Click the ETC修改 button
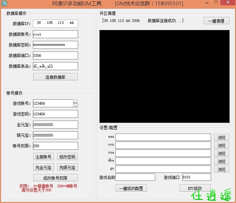Viewport: 236px width, 203px height. tap(195, 188)
